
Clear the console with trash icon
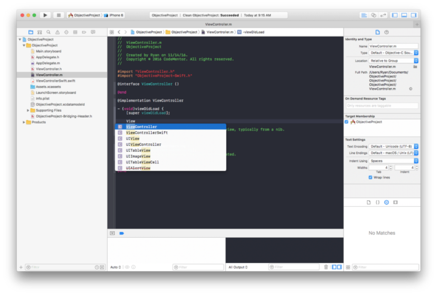pos(326,267)
